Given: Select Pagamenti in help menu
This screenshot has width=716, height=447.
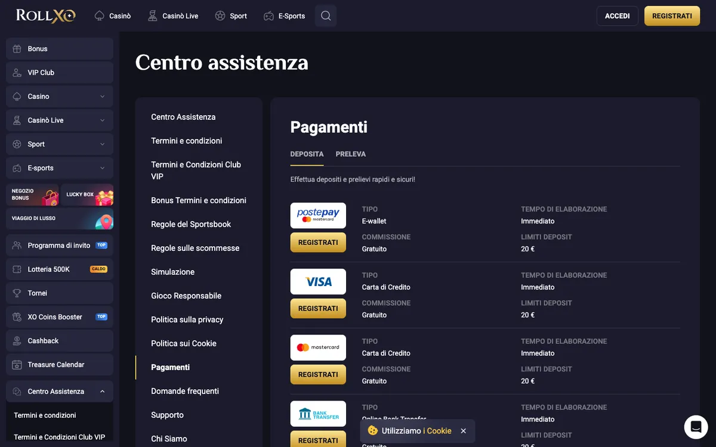Looking at the screenshot, I should coord(171,367).
